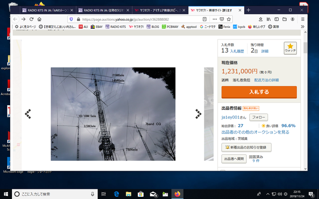Open the Microsoft Store taskbar icon
319x199 pixels.
tap(141, 194)
